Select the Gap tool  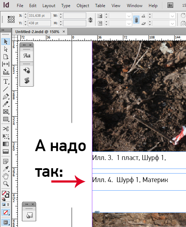coord(6,64)
